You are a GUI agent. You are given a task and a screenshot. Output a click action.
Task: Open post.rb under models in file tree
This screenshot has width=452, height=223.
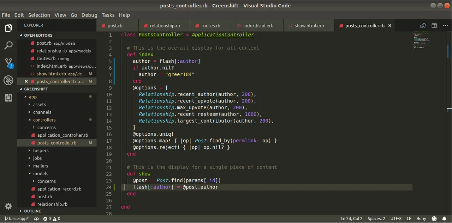[x=57, y=197]
